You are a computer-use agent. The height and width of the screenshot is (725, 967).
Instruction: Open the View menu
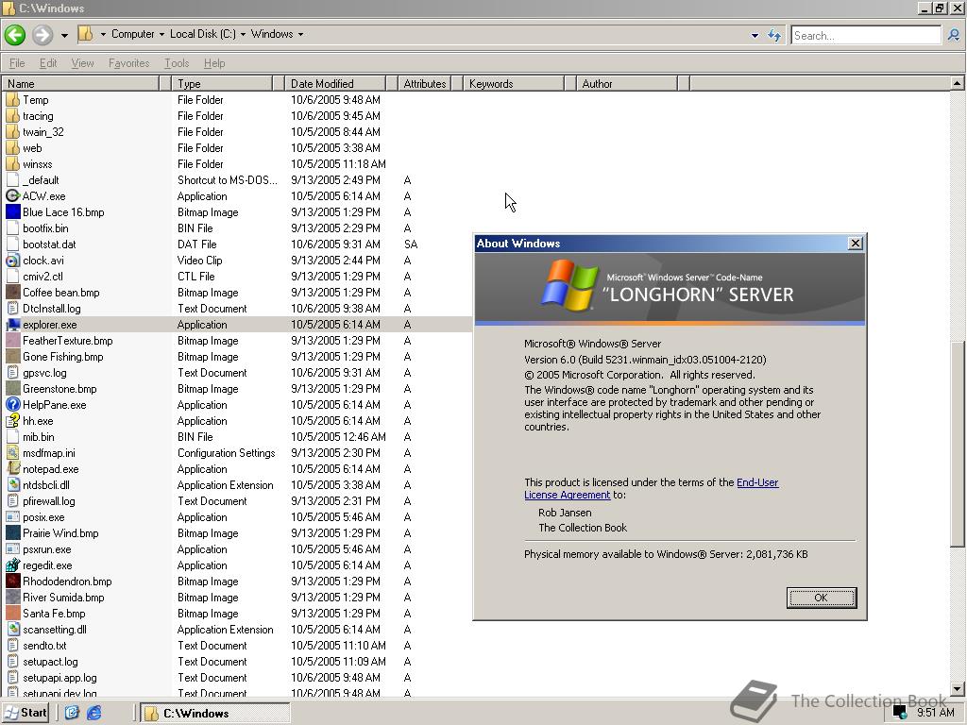tap(82, 63)
